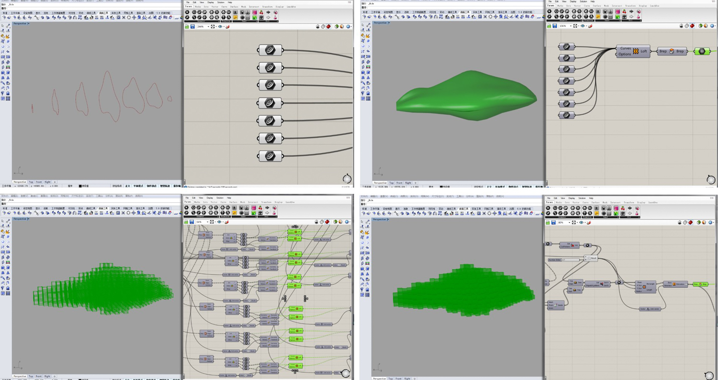Image resolution: width=718 pixels, height=380 pixels.
Task: Open the 工作平面 toolbar tab in top-right Rhino
Action: (x=375, y=12)
